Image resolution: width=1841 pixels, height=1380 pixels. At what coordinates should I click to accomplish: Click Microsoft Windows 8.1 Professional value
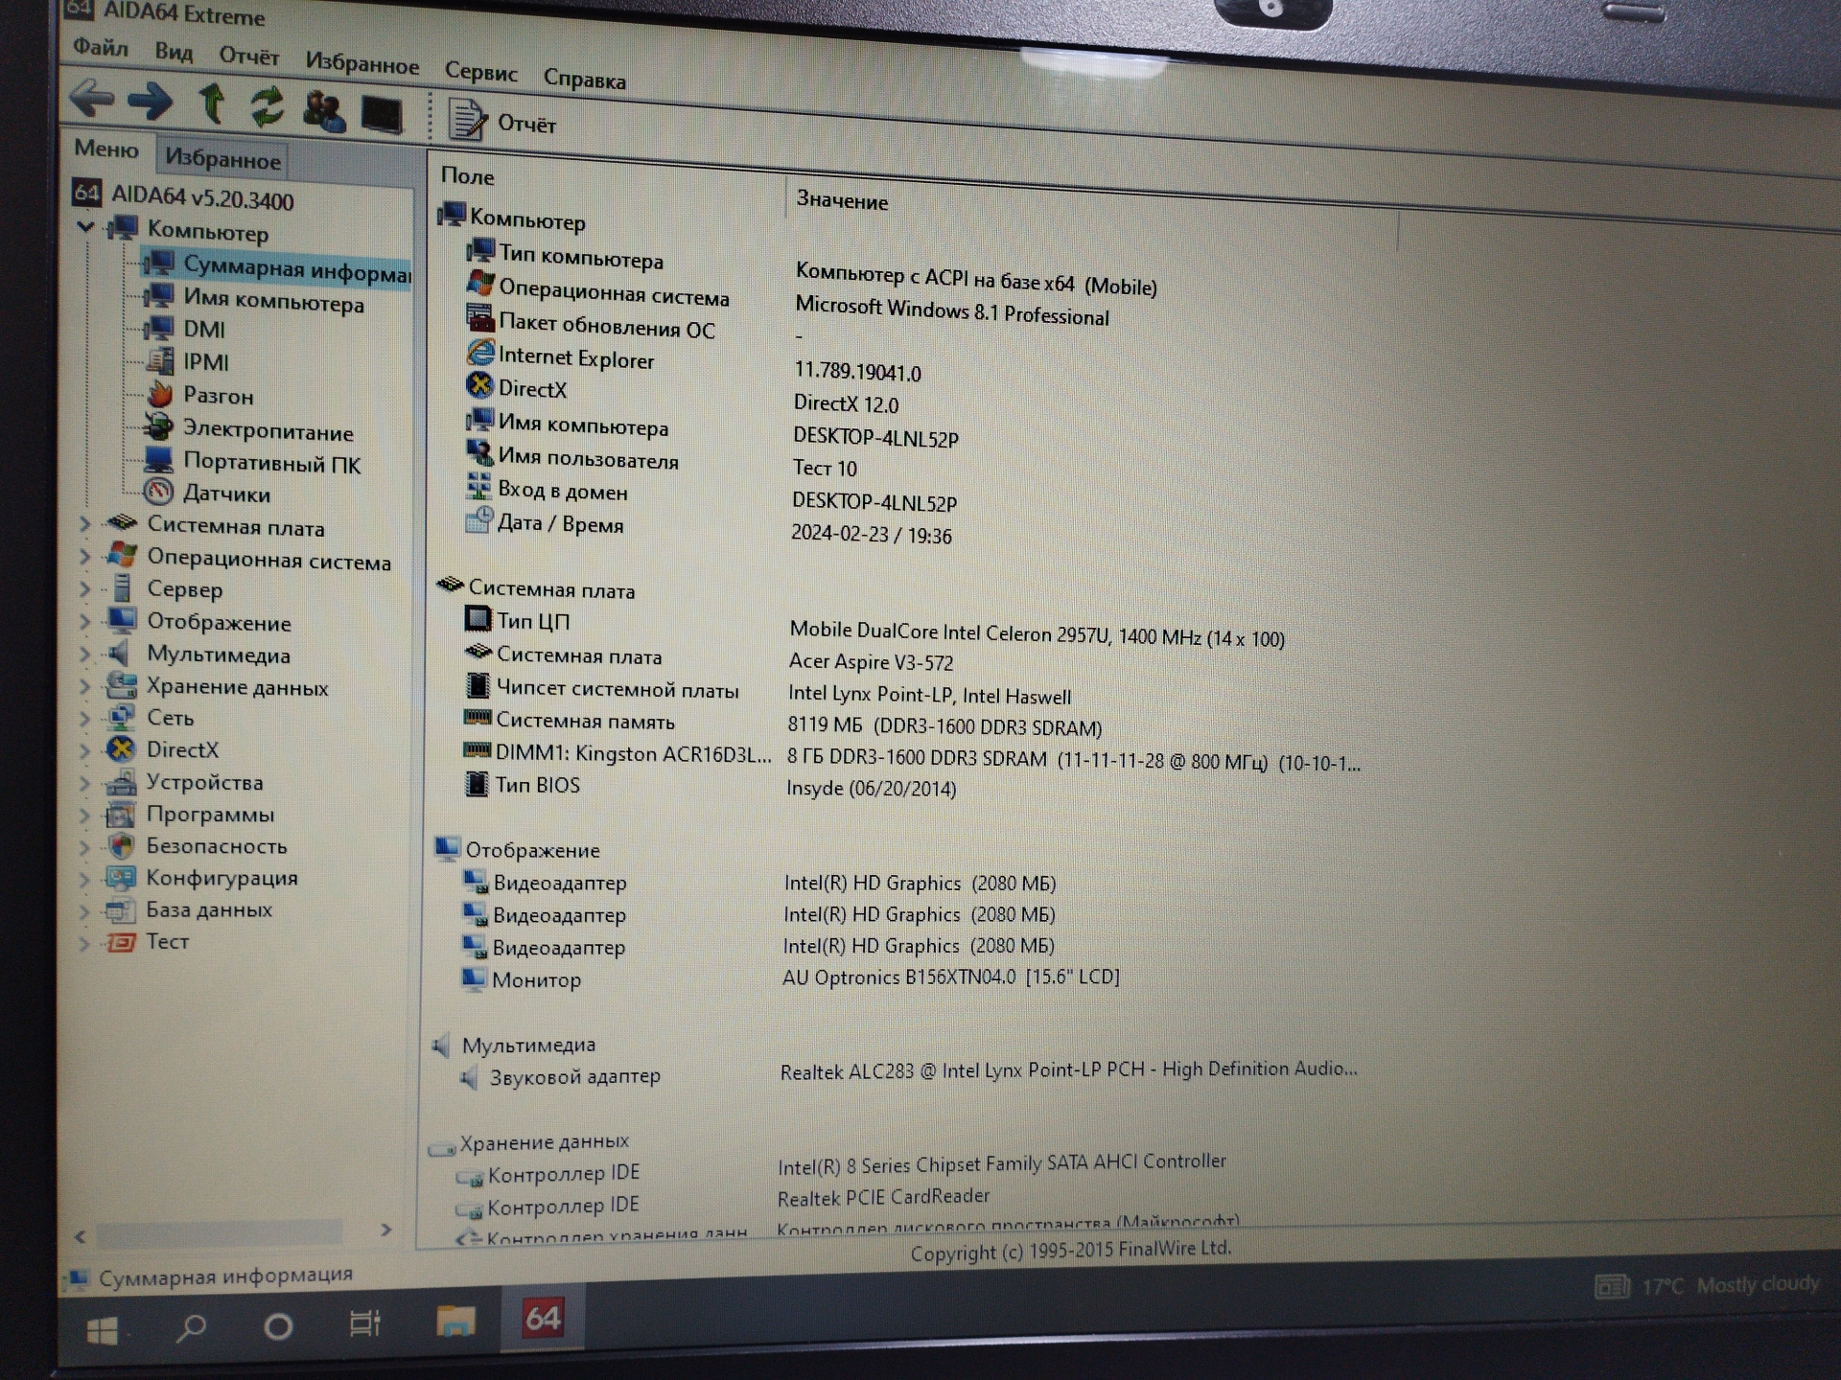pyautogui.click(x=952, y=312)
